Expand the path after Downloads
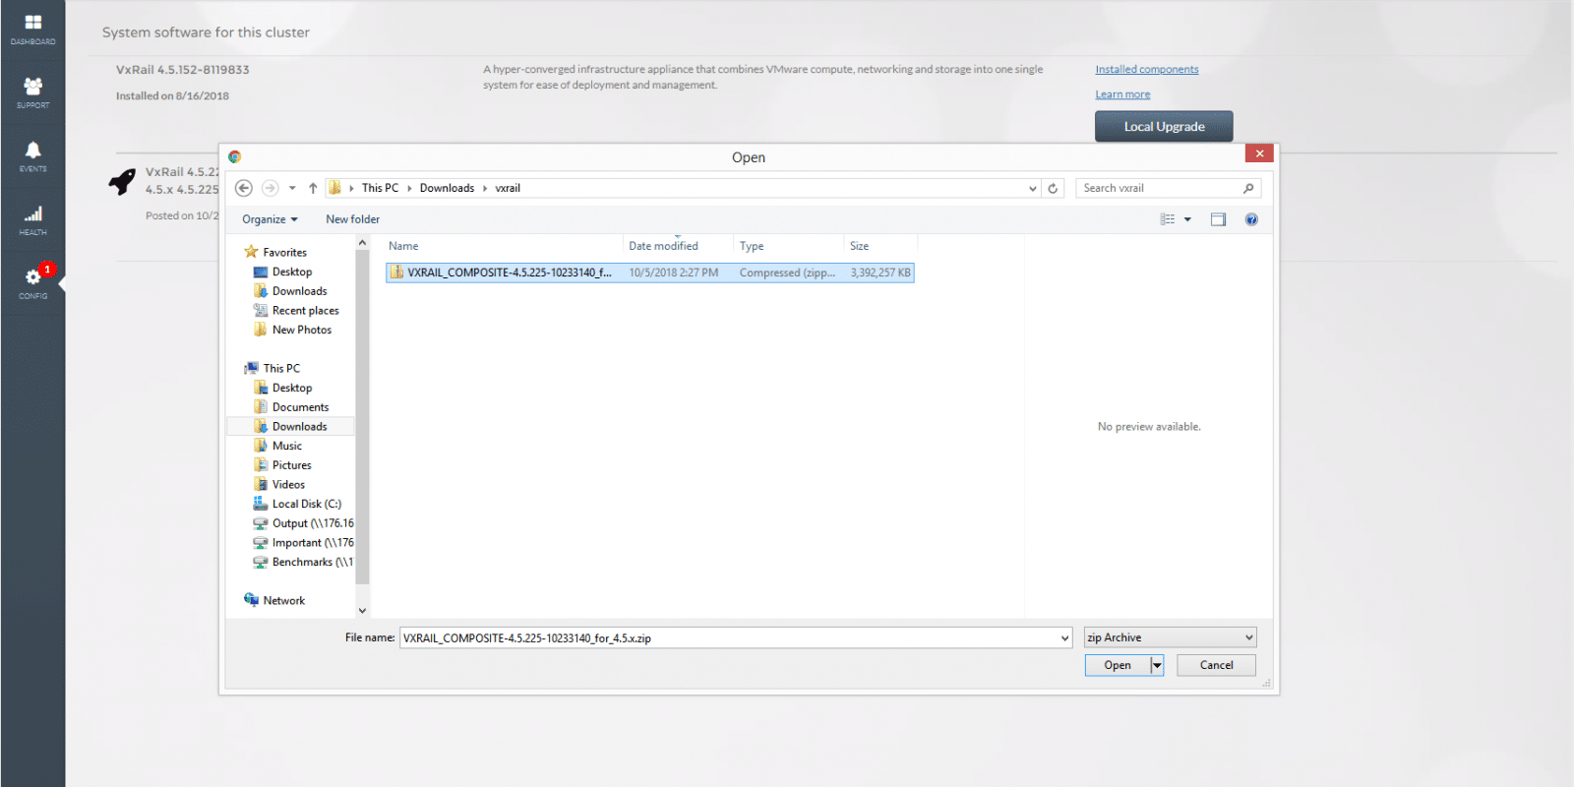Viewport: 1574px width, 787px height. tap(485, 188)
